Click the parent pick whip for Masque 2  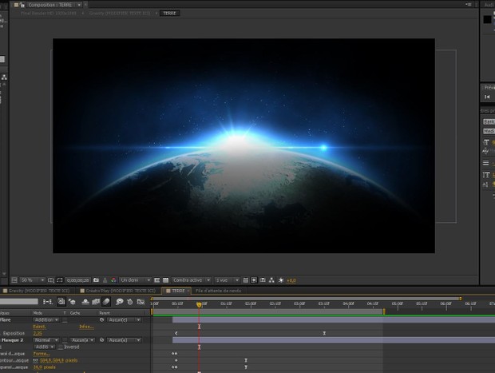tap(101, 340)
